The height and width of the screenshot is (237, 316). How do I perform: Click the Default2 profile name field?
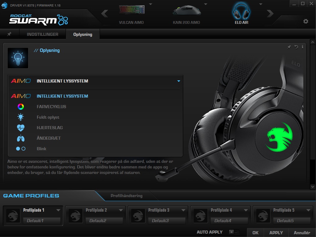tap(104, 221)
